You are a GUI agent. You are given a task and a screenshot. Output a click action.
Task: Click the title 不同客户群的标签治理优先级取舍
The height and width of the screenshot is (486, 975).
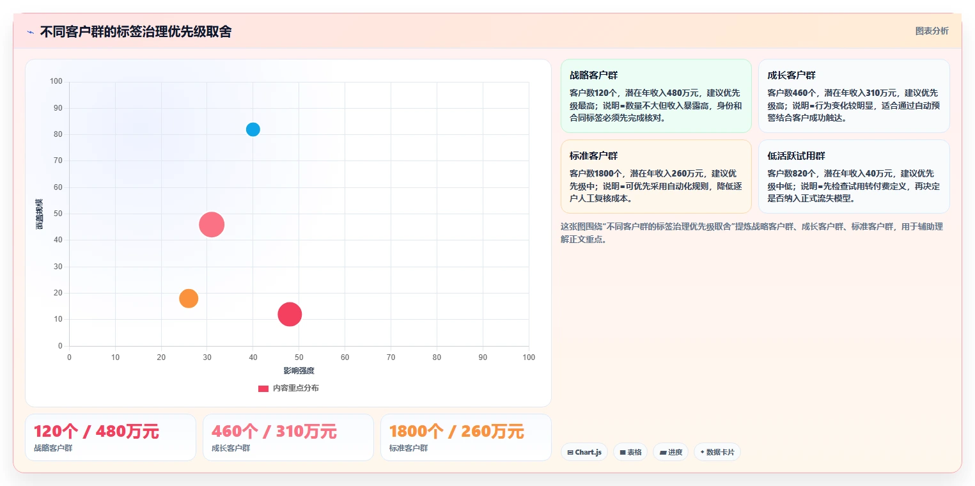point(136,31)
